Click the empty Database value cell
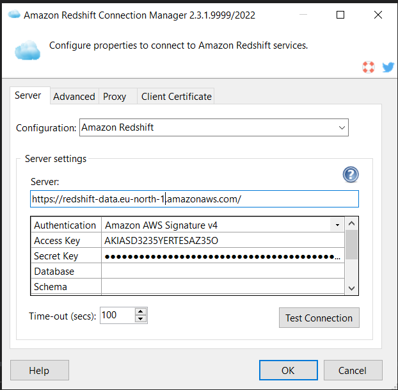The width and height of the screenshot is (398, 390). (223, 271)
